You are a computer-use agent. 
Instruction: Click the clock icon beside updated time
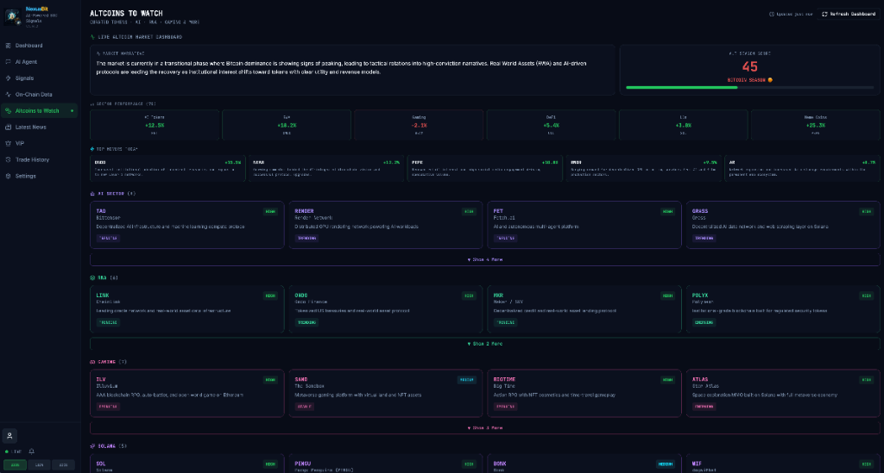point(772,14)
